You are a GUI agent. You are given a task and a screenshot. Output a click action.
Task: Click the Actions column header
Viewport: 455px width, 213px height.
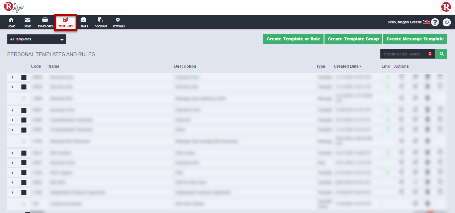(401, 66)
